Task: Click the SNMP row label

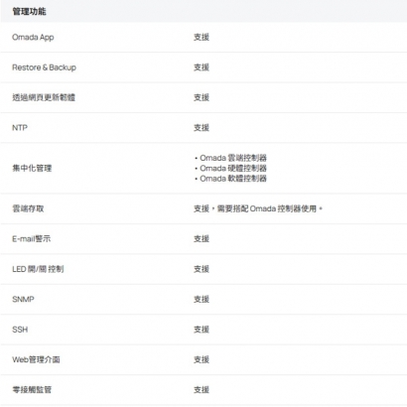Action: pyautogui.click(x=23, y=299)
